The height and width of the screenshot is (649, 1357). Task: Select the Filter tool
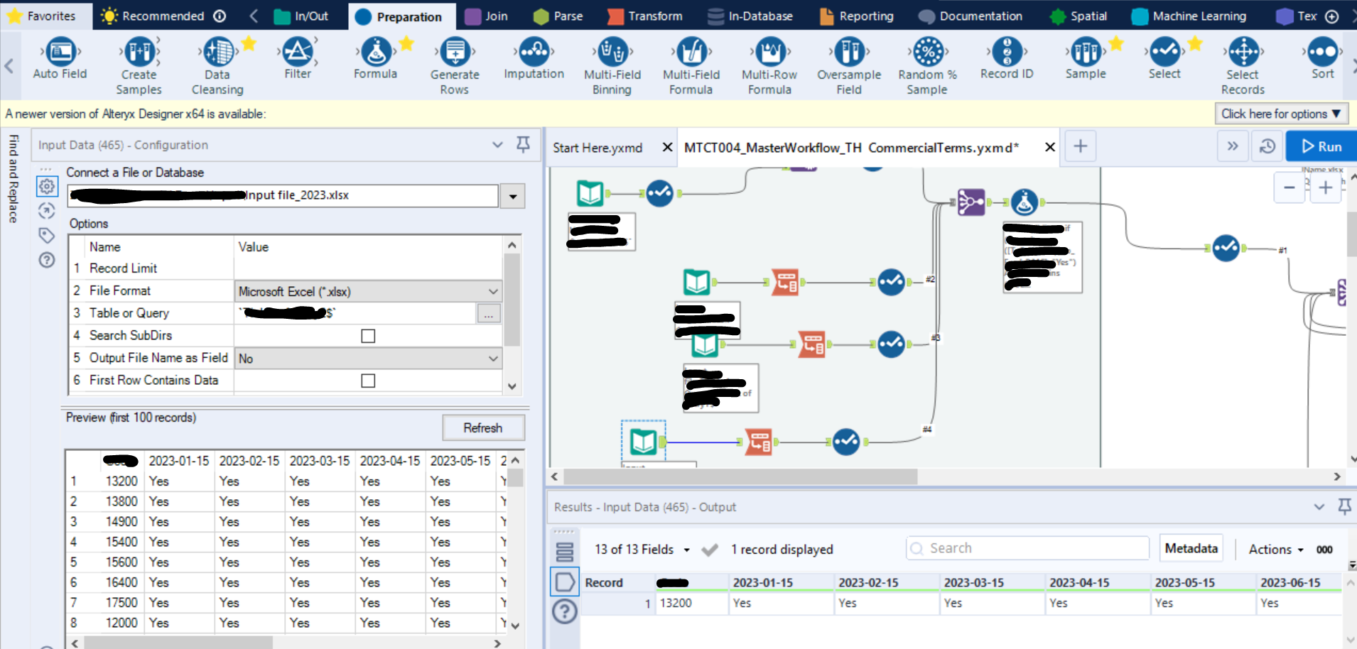(298, 60)
